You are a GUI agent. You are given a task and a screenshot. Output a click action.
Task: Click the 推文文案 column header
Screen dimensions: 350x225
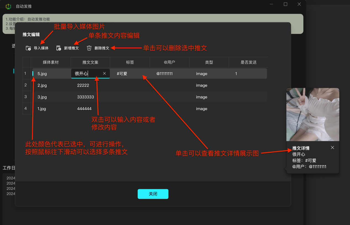coord(90,62)
